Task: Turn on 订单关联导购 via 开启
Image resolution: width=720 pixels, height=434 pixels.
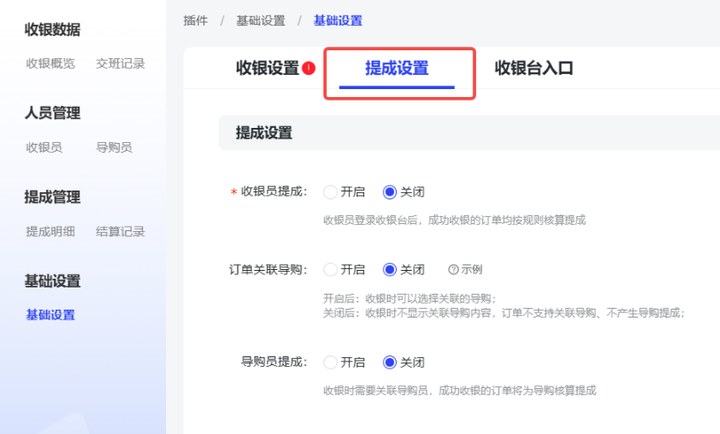Action: pyautogui.click(x=330, y=270)
